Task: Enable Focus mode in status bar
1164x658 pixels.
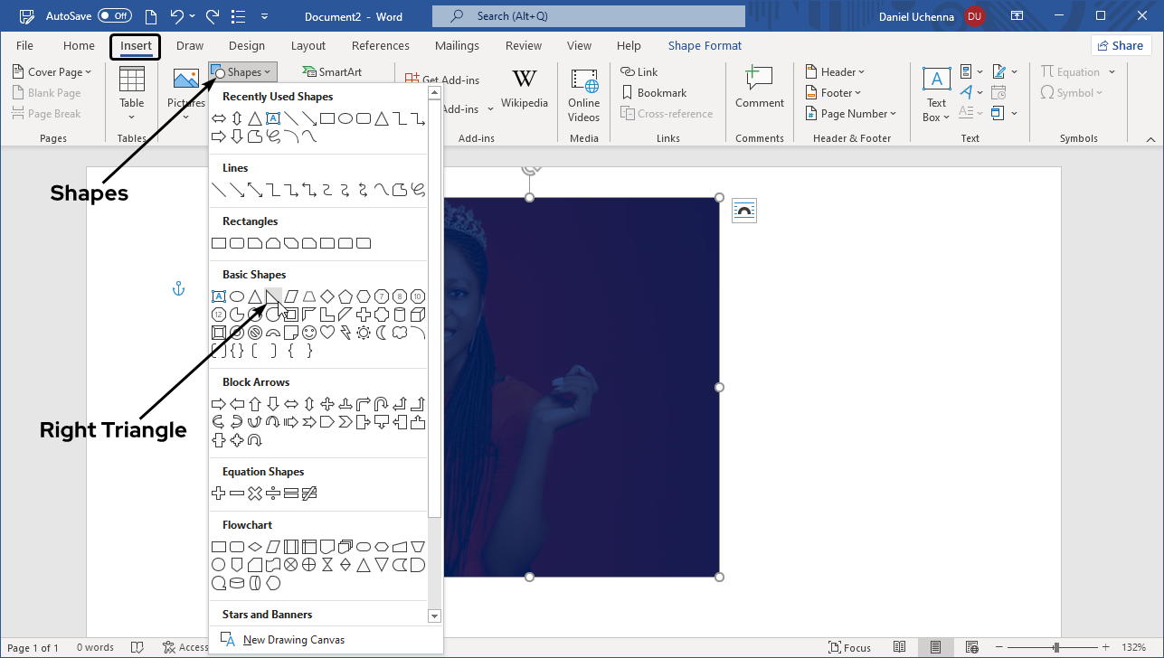Action: click(x=849, y=647)
